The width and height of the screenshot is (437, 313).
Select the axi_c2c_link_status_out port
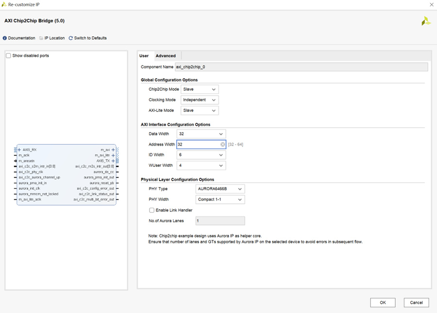[x=97, y=194]
